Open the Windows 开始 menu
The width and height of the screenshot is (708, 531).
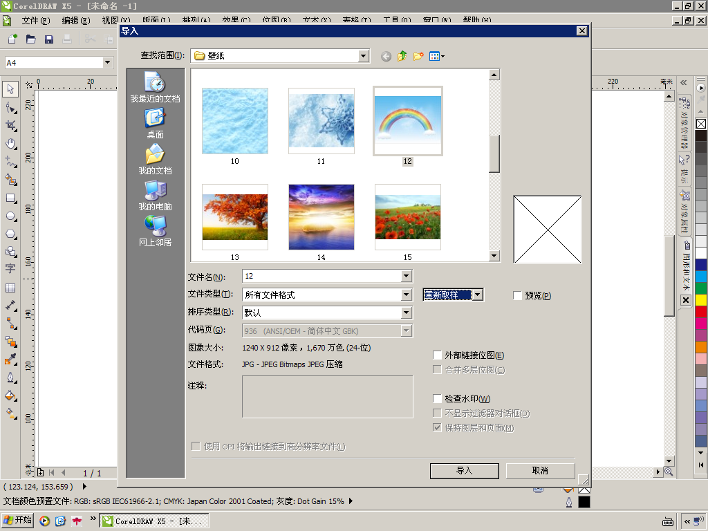pyautogui.click(x=17, y=520)
